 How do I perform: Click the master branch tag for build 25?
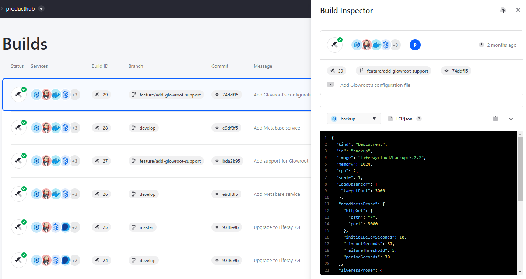click(x=143, y=227)
